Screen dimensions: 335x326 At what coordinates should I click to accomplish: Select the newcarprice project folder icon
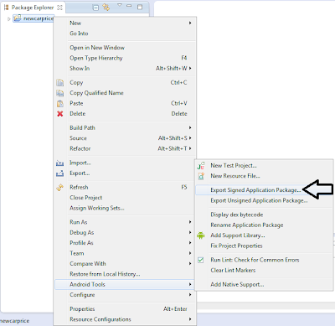coord(18,18)
